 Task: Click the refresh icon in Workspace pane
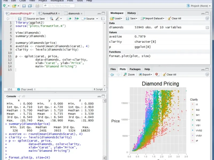207,18
